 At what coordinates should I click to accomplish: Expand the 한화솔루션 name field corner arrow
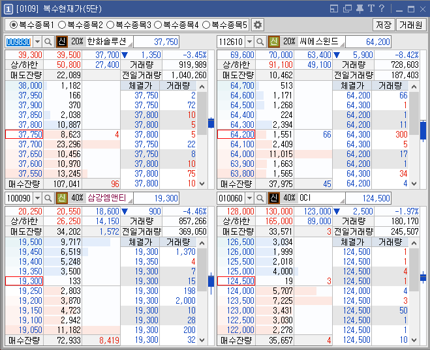(x=131, y=45)
